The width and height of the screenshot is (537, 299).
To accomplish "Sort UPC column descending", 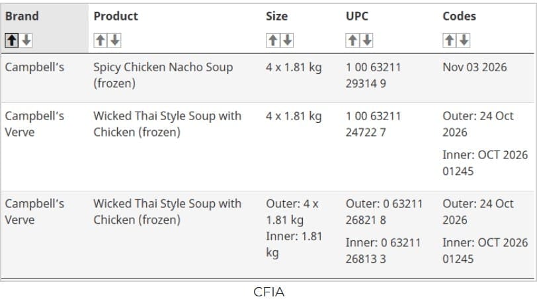I will tap(367, 40).
